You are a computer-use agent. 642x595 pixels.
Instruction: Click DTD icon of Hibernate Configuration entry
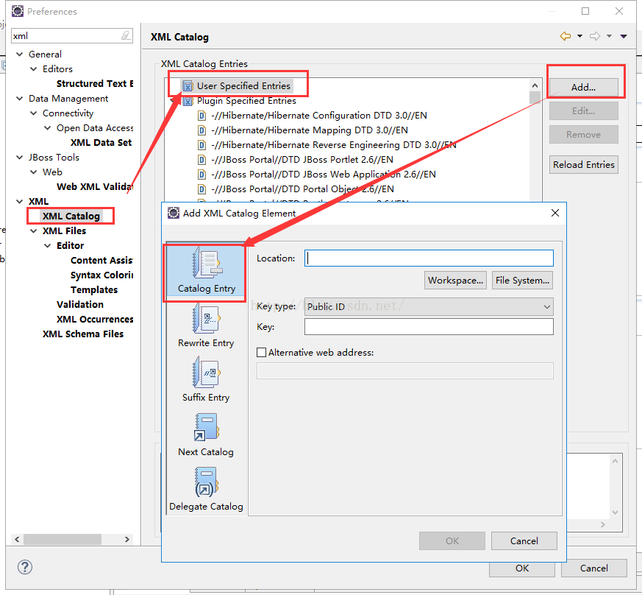[201, 116]
